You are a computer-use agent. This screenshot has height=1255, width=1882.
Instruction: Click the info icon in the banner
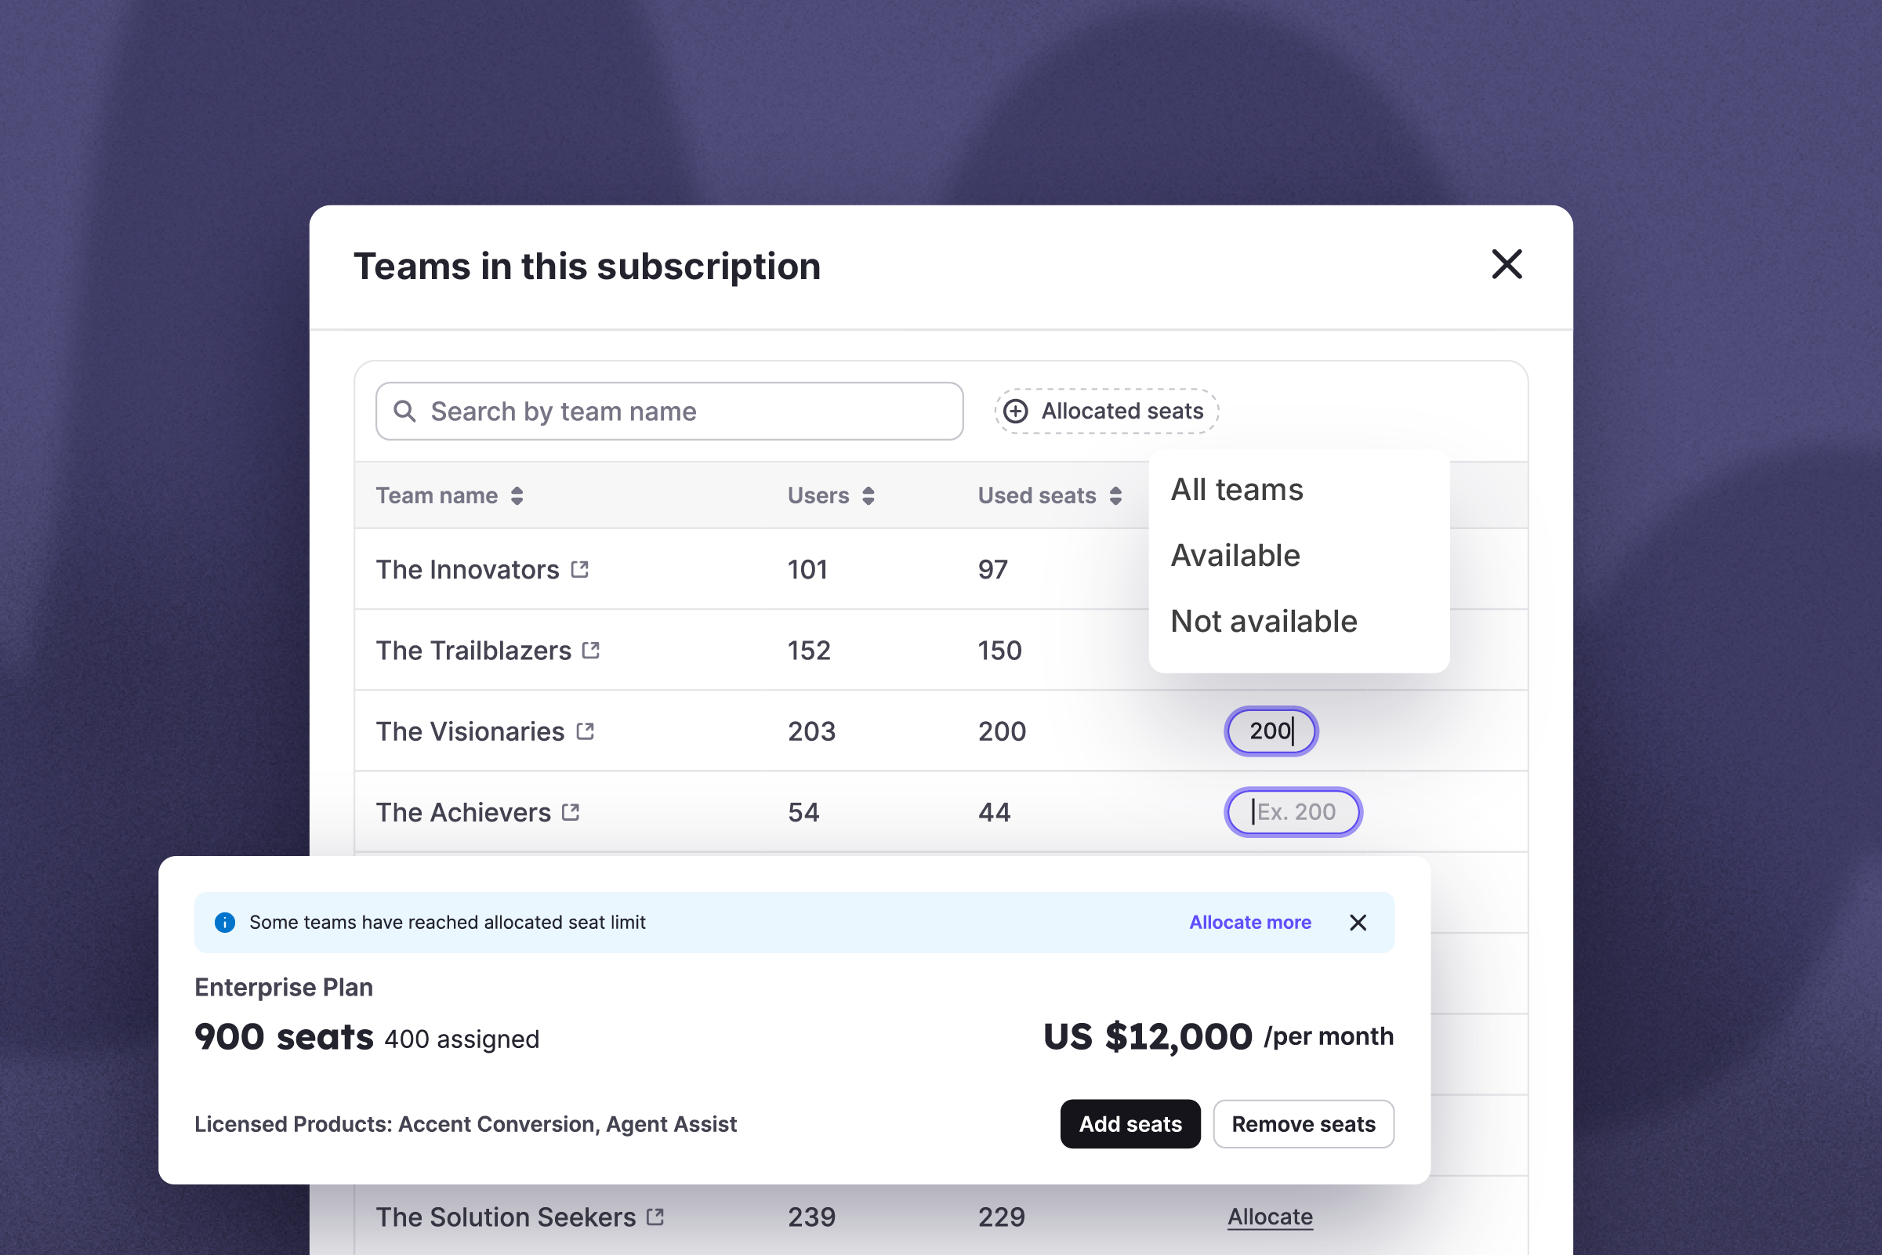pos(225,923)
